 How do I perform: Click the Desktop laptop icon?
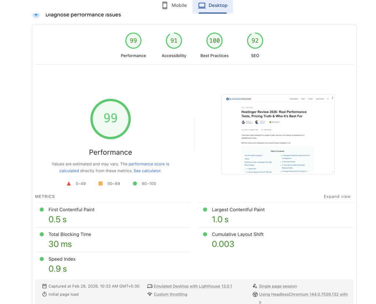[x=202, y=6]
